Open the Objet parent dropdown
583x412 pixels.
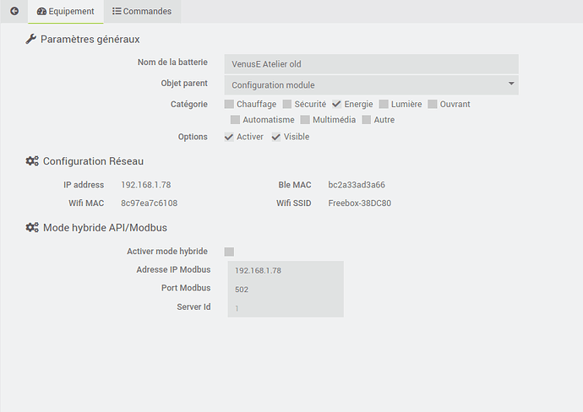371,84
